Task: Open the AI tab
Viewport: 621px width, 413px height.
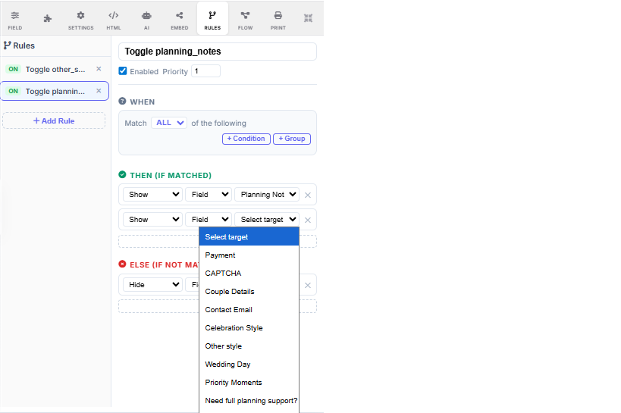Action: (x=146, y=20)
